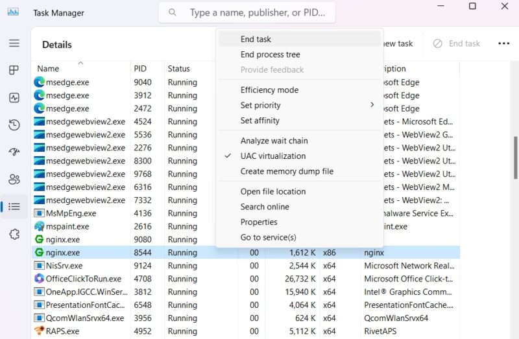Choose End process tree from menu
Image resolution: width=519 pixels, height=339 pixels.
click(x=270, y=54)
